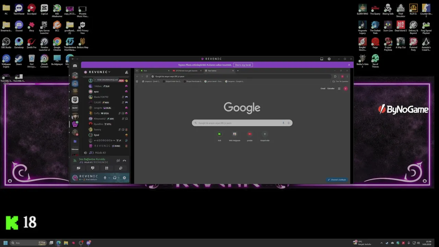The width and height of the screenshot is (439, 247).
Task: Open Discord help icon in title bar
Action: tap(329, 59)
